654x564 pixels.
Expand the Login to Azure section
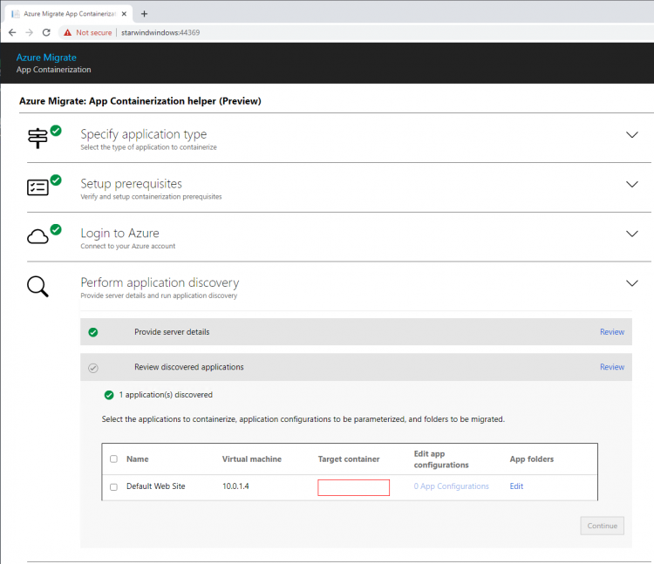click(632, 234)
